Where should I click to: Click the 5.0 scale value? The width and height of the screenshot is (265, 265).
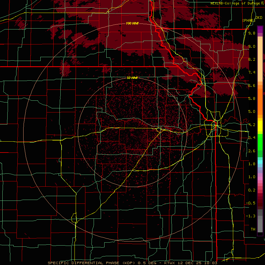click(x=252, y=112)
